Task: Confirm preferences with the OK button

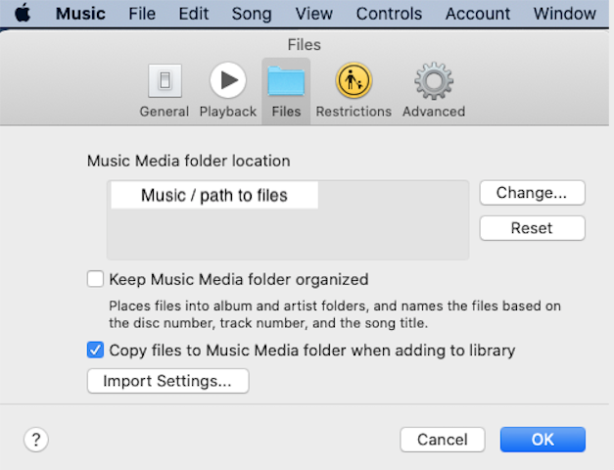Action: [x=543, y=440]
